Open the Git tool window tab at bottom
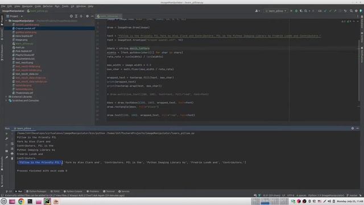Screen dimensions: 364x205 9,191
